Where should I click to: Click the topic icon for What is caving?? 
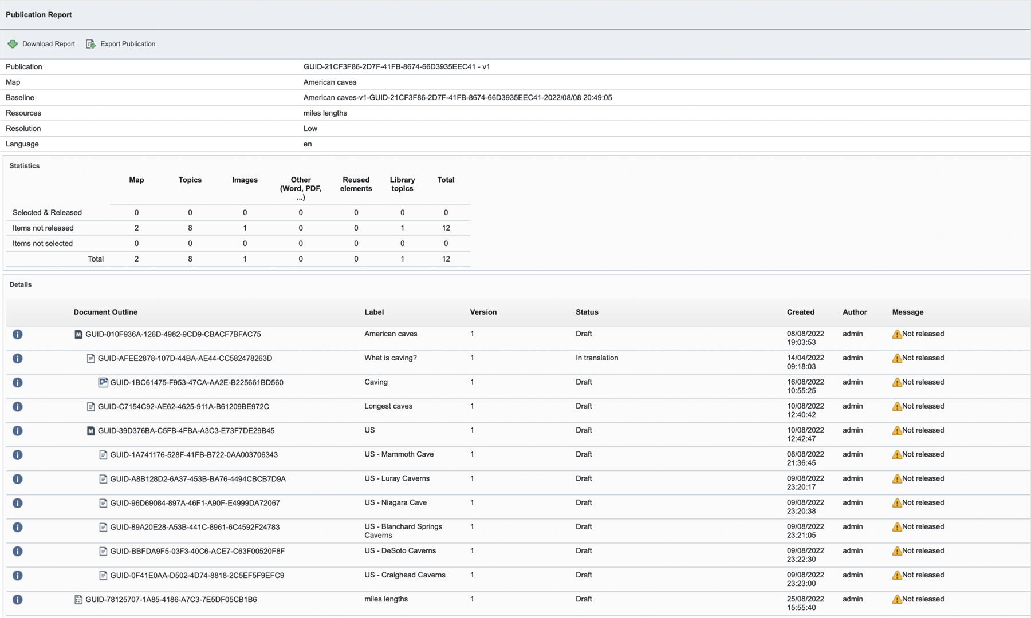tap(90, 358)
